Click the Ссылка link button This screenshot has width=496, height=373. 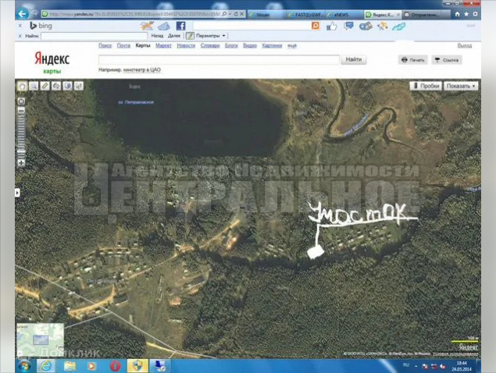[447, 60]
